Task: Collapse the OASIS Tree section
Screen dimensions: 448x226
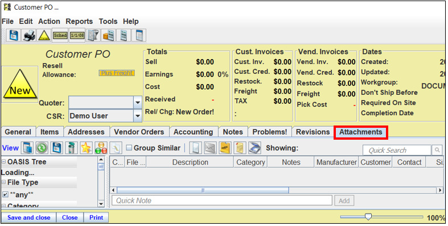Action: click(4, 162)
